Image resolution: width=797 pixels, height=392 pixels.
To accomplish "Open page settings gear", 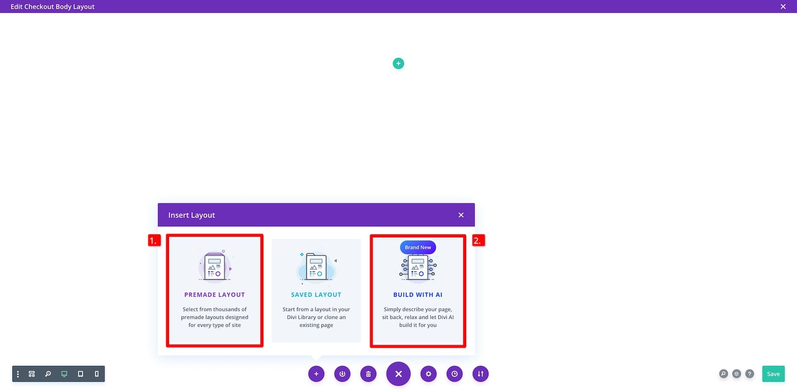I will coord(429,374).
